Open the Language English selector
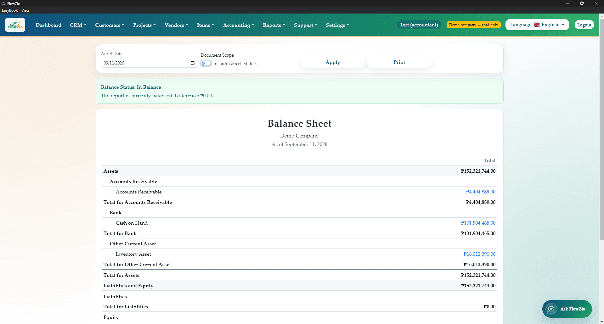 coord(537,25)
